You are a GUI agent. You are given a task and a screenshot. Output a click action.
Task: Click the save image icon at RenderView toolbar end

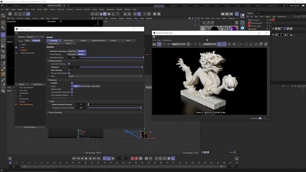click(266, 44)
